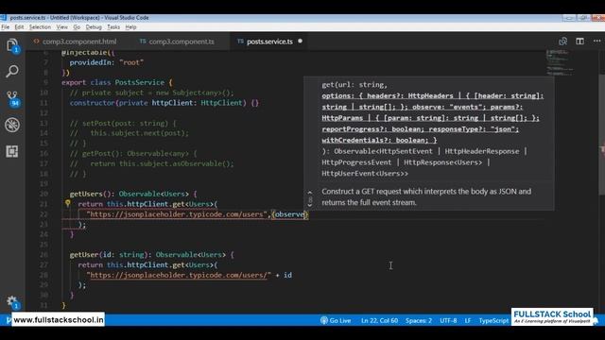This screenshot has width=605, height=340.
Task: Click the open changes icon in editor toolbar
Action: 563,42
